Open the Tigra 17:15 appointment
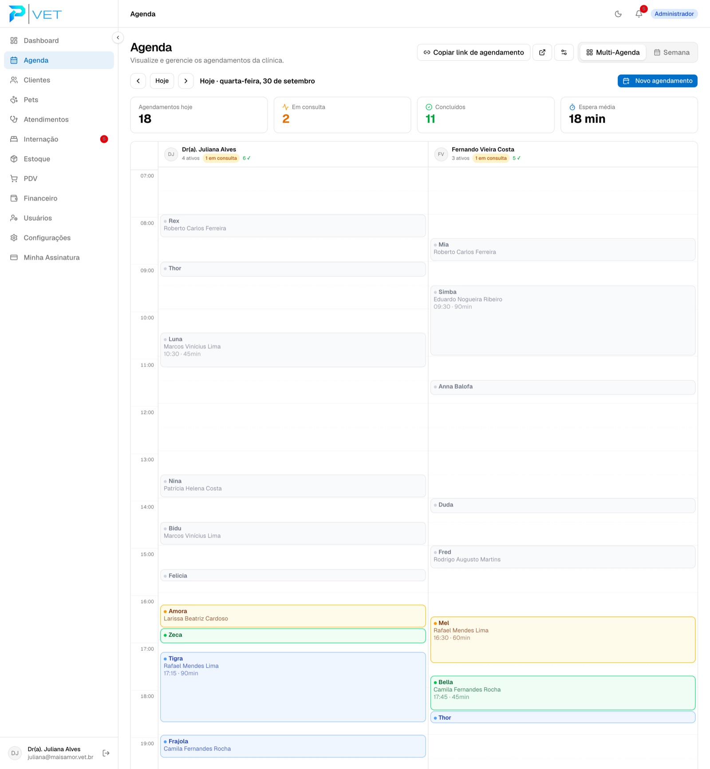The height and width of the screenshot is (769, 710). coord(293,687)
